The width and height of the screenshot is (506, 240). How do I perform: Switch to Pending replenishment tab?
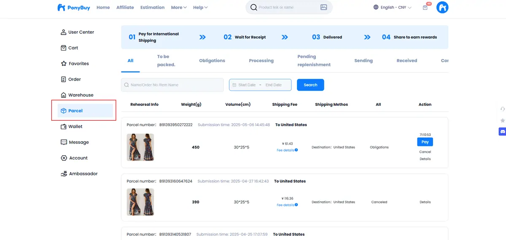coord(314,61)
